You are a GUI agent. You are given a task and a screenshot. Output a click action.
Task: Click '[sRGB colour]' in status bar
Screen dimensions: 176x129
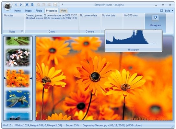pos(134,125)
